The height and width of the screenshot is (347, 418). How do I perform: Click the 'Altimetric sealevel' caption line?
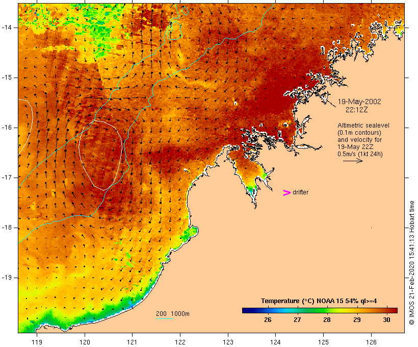coord(363,126)
